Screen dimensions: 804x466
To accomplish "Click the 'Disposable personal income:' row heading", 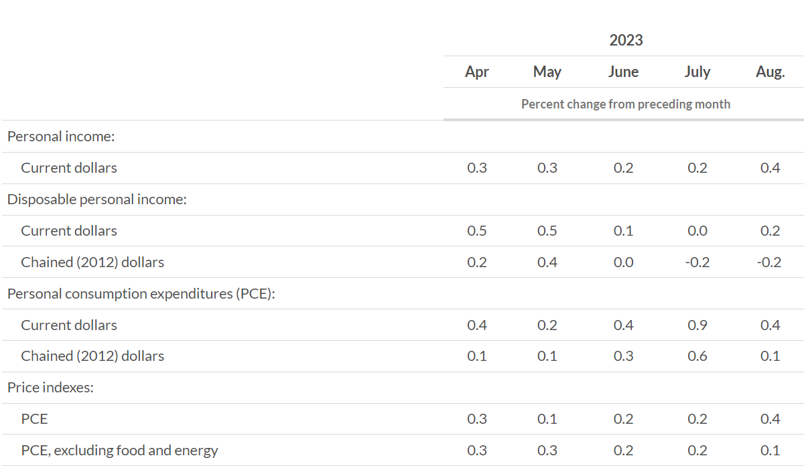I will pyautogui.click(x=96, y=200).
